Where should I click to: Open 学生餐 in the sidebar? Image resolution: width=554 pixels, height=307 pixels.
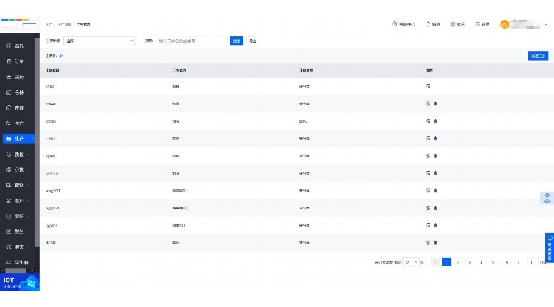point(18,262)
